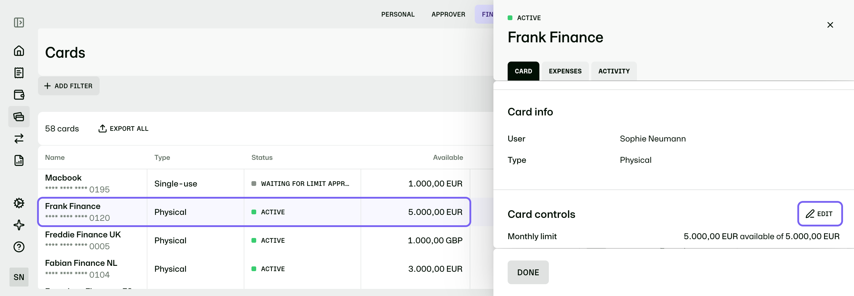
Task: Open the reports chart document icon
Action: 19,160
